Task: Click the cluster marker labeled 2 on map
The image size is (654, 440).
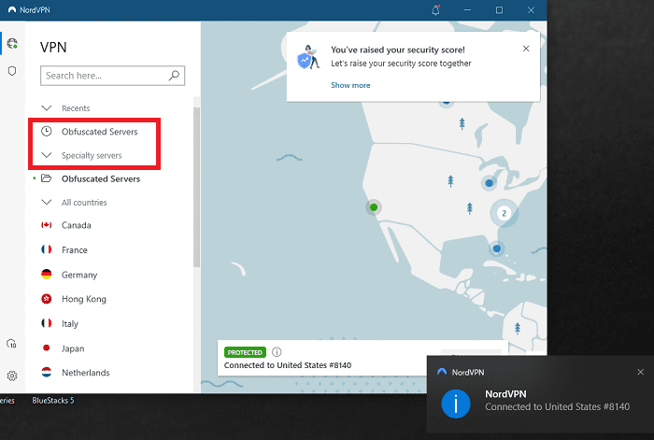Action: 504,213
